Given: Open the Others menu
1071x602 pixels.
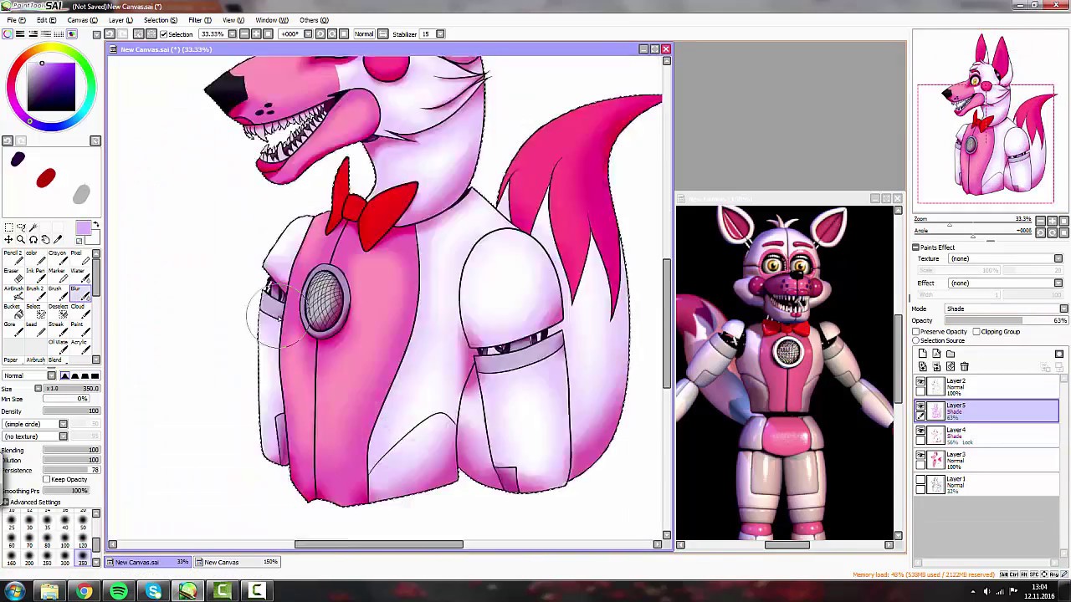Looking at the screenshot, I should click(313, 20).
